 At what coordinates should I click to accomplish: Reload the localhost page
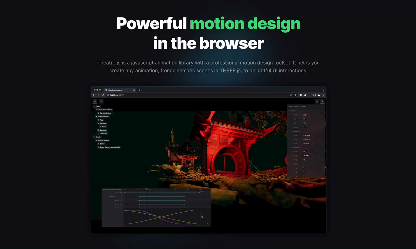coord(103,95)
